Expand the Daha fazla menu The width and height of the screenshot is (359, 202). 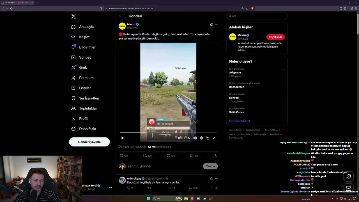(x=84, y=129)
